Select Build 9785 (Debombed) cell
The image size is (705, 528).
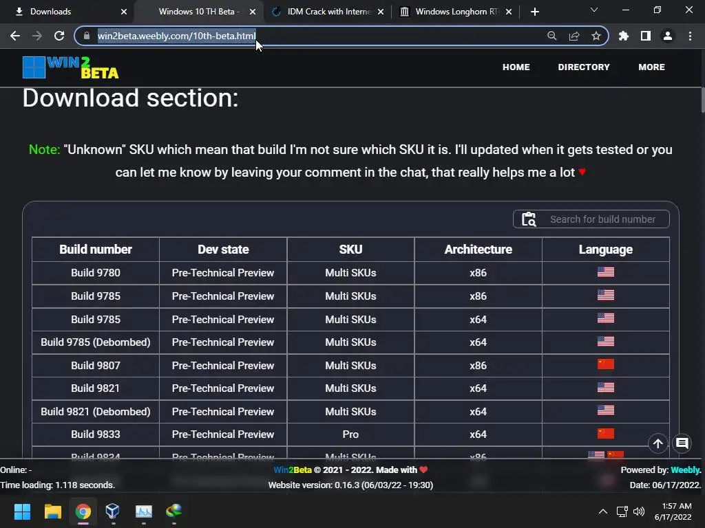point(95,342)
